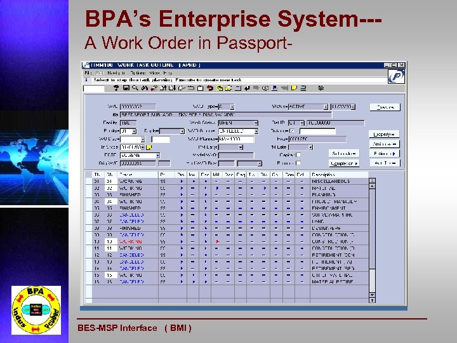Viewport: 457px width, 343px height.
Task: Click the W/O title description field
Action: [x=226, y=115]
